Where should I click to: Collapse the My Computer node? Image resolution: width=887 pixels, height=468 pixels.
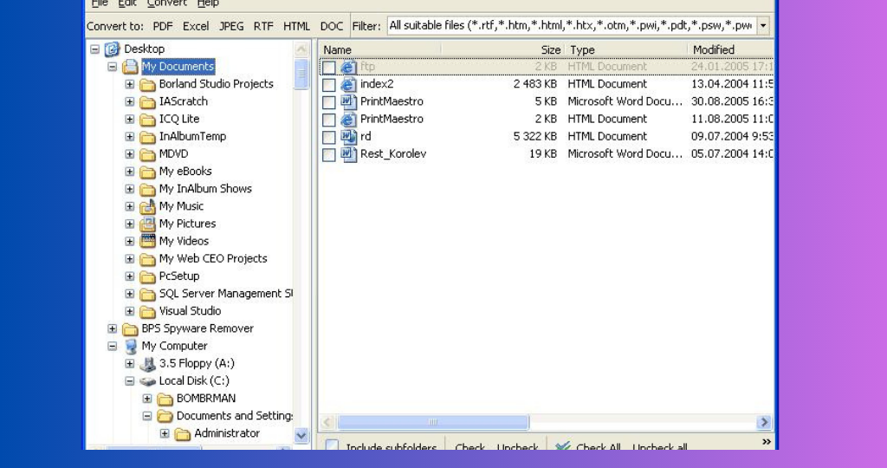[x=113, y=347]
